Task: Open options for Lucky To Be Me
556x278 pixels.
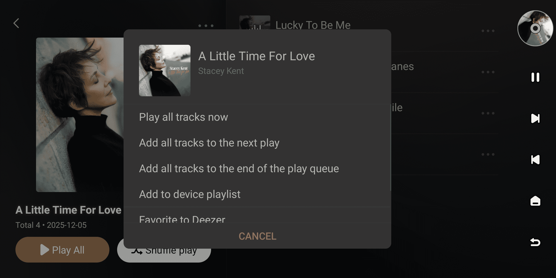Action: tap(488, 31)
